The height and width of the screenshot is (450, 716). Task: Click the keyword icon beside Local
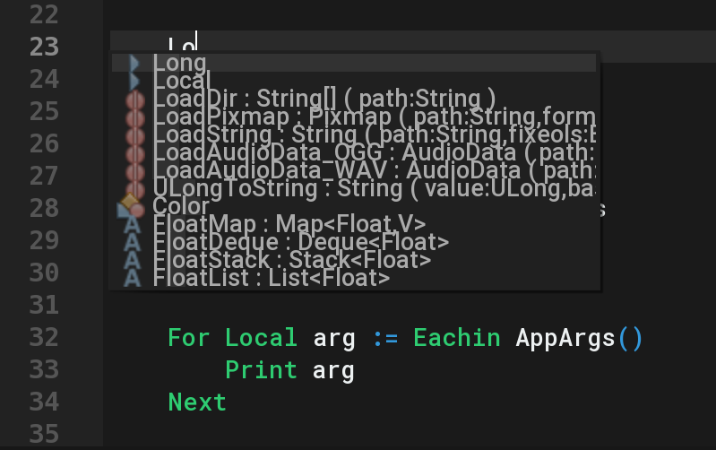(134, 81)
